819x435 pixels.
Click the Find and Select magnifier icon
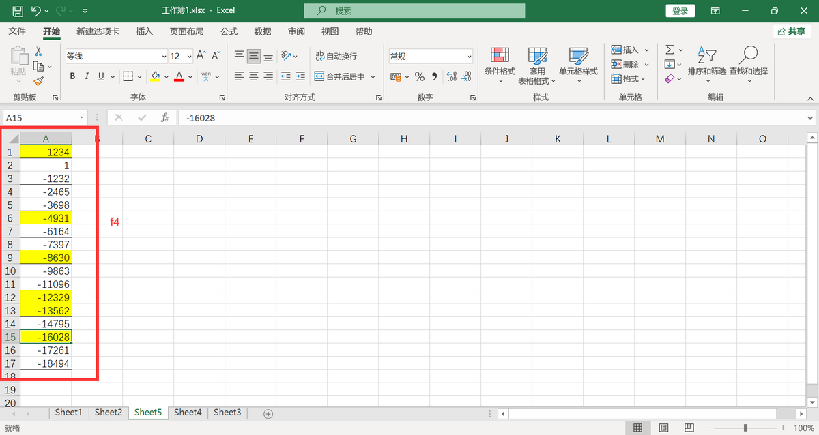[749, 55]
